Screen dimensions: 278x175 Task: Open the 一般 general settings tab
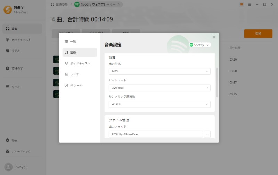(x=80, y=41)
